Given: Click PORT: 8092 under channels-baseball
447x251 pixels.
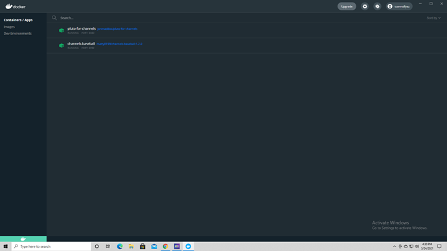Looking at the screenshot, I should coord(88,48).
